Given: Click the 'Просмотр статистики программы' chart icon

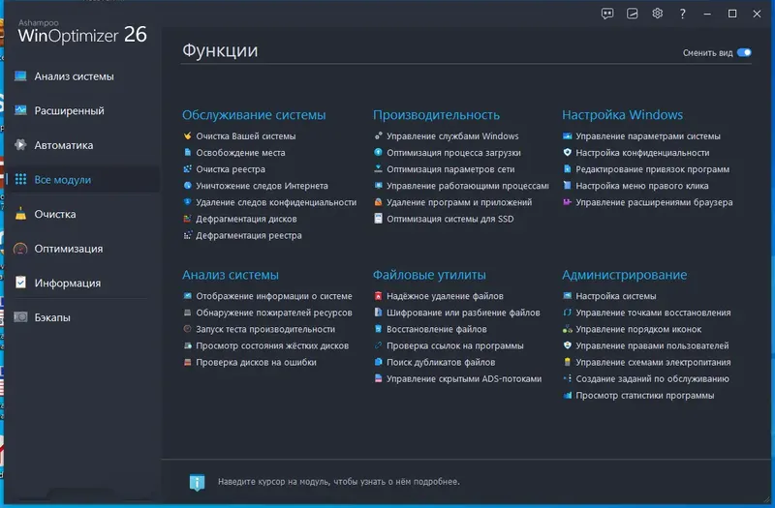Looking at the screenshot, I should [x=568, y=395].
